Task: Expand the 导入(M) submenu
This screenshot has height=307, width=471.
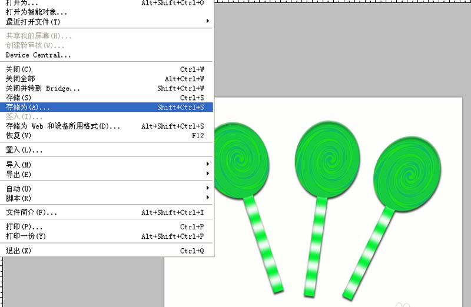Action: 107,165
